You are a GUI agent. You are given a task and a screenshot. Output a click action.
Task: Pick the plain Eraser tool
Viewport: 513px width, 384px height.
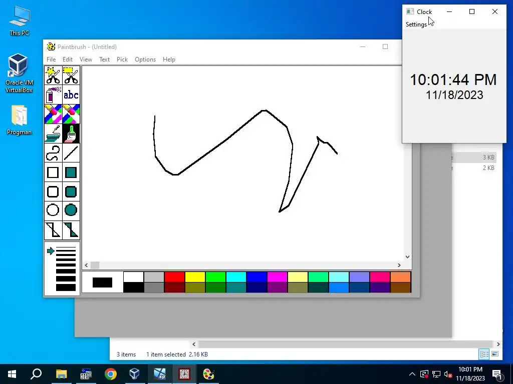tap(71, 114)
